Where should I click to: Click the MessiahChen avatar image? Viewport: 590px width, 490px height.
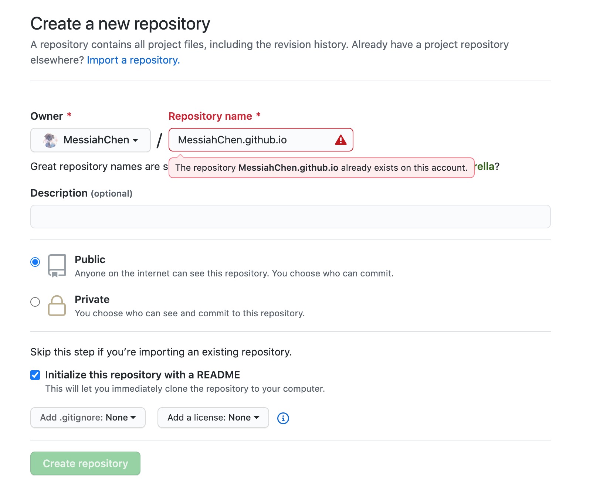[x=50, y=140]
